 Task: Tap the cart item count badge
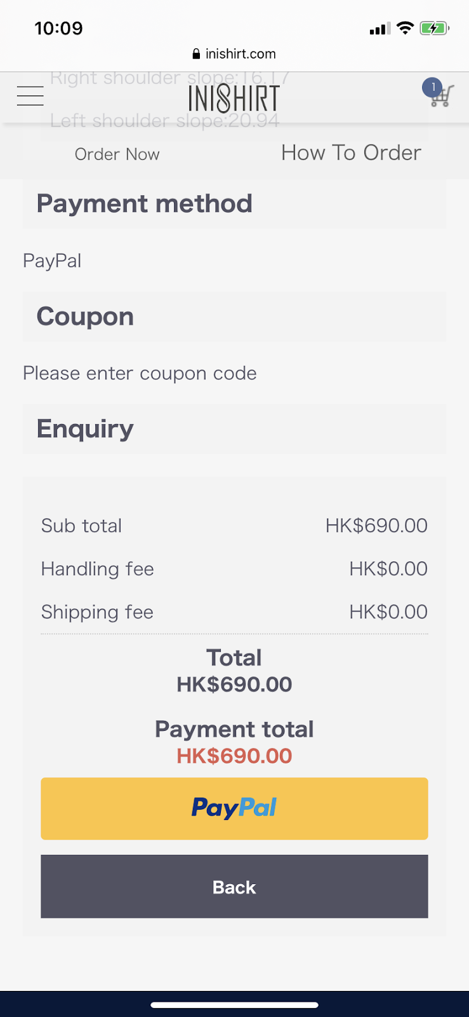[433, 87]
